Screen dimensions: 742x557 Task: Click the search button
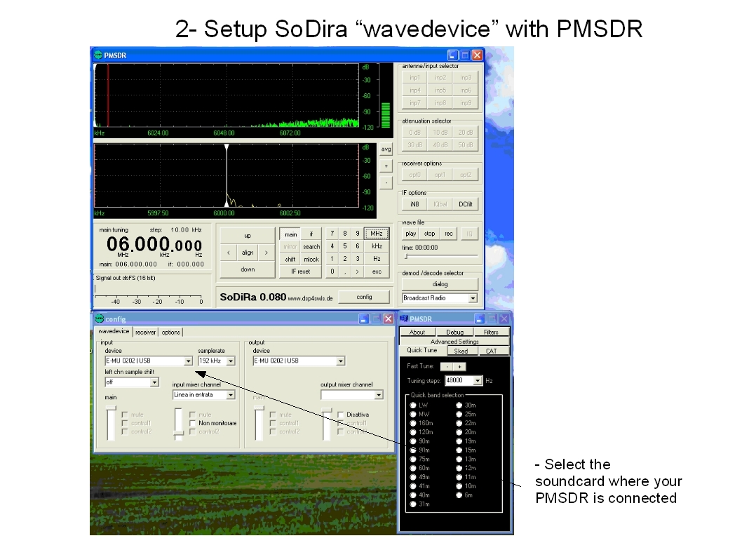tap(311, 246)
